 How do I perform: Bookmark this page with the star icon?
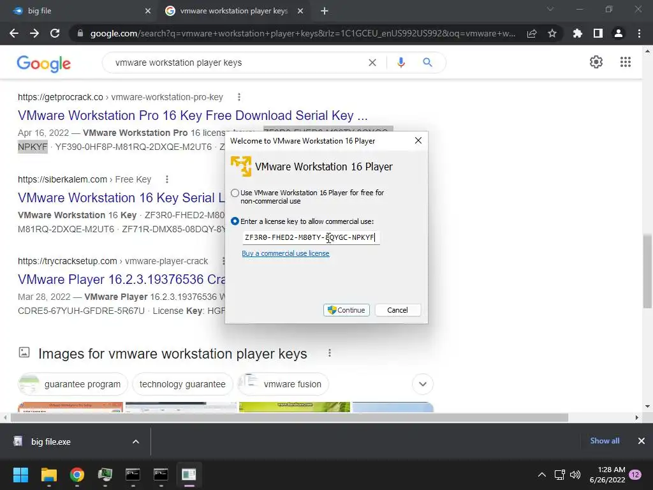click(552, 33)
